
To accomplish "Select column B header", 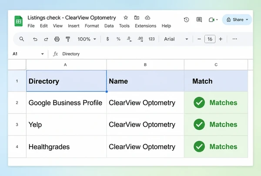I will (145, 64).
